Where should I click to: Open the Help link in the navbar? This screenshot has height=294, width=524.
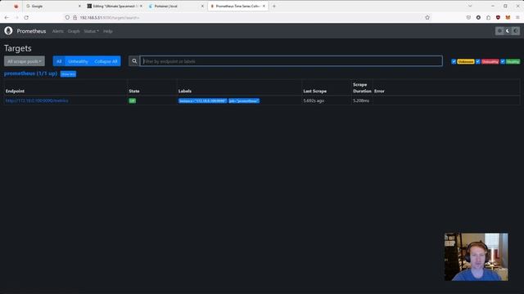pos(107,31)
